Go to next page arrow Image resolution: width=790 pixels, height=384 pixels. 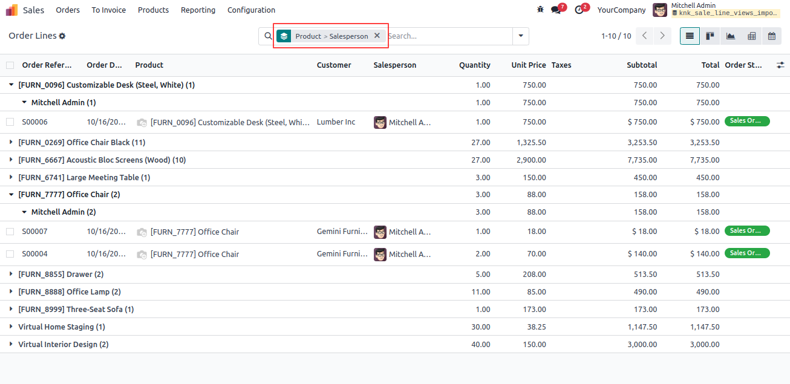coord(663,36)
